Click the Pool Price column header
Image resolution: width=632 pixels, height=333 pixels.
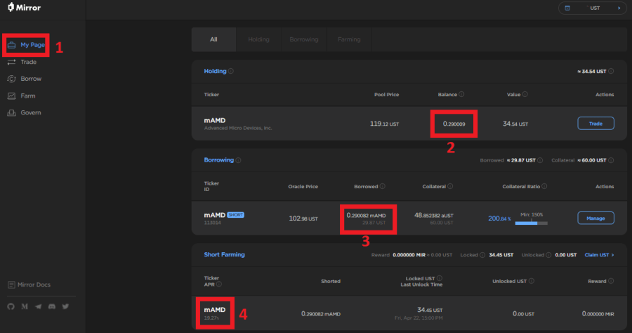[x=386, y=94]
